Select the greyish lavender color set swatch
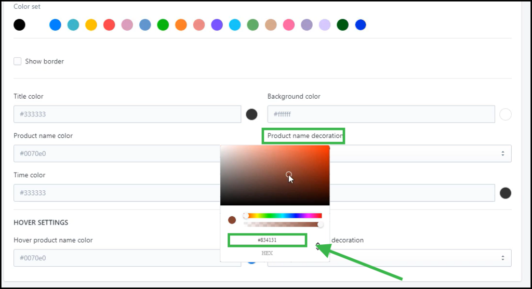This screenshot has height=289, width=532. click(307, 25)
